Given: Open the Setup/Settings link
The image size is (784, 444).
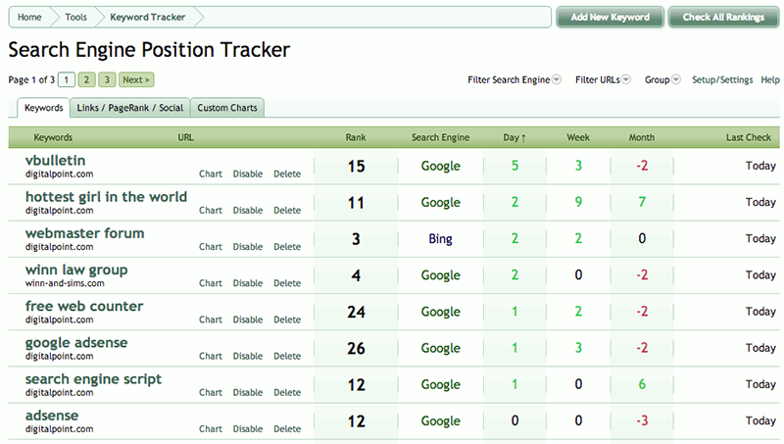Looking at the screenshot, I should pos(722,79).
